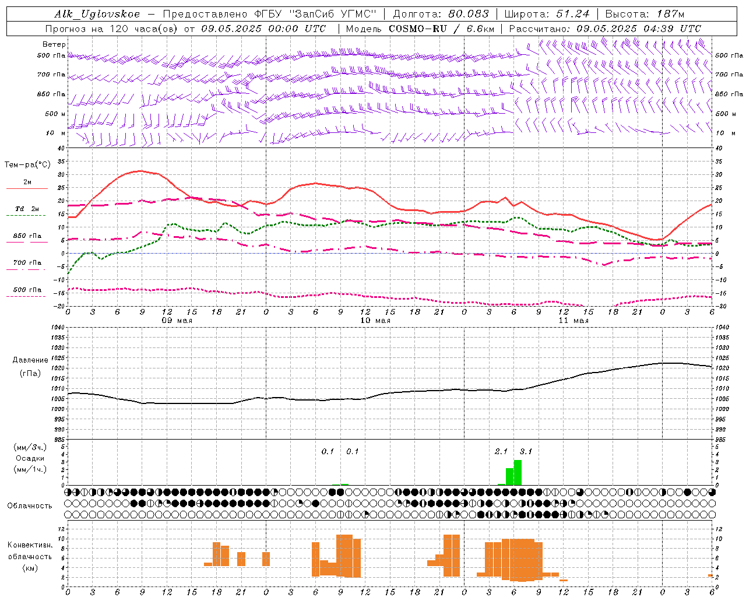Click the forecast start "09.05.2025 00:00 UTC"
746x597 pixels.
pos(263,29)
